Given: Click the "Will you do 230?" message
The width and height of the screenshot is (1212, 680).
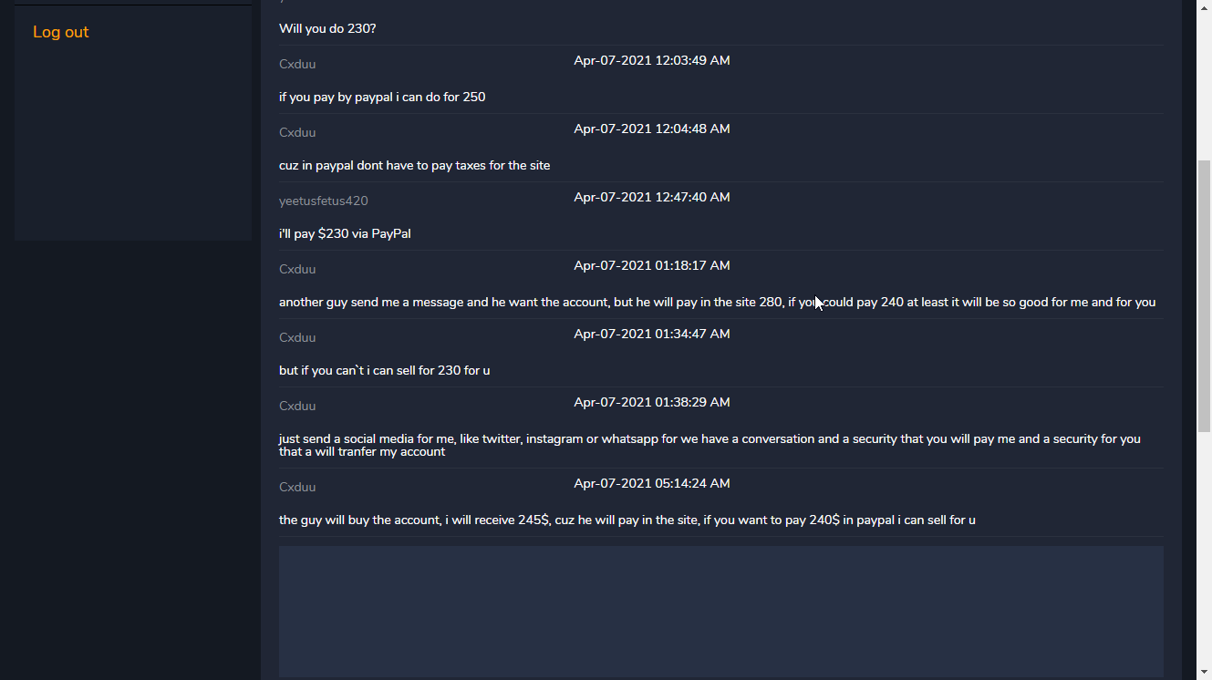Looking at the screenshot, I should coord(327,28).
